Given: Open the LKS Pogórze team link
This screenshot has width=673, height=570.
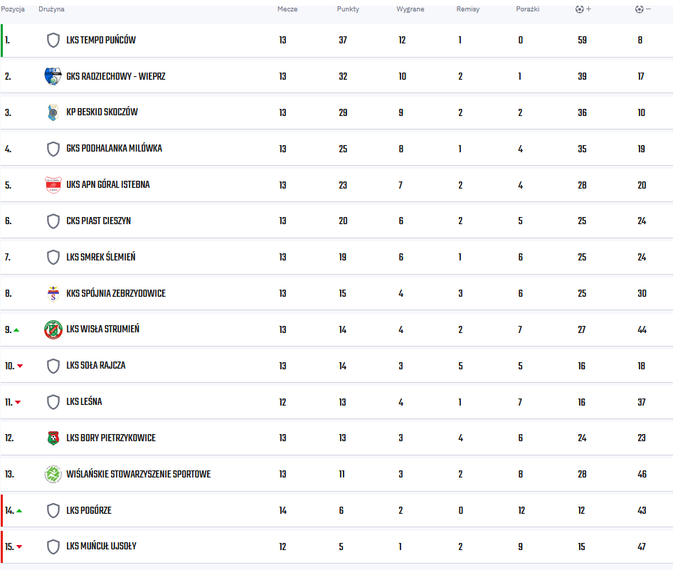Looking at the screenshot, I should point(89,510).
